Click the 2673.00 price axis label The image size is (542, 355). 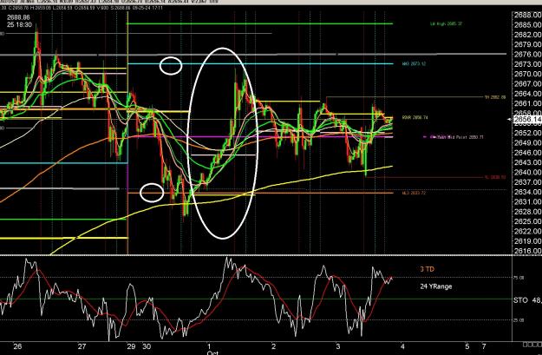[x=528, y=64]
